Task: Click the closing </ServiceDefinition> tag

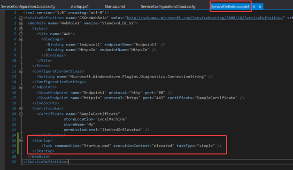Action: click(46, 162)
